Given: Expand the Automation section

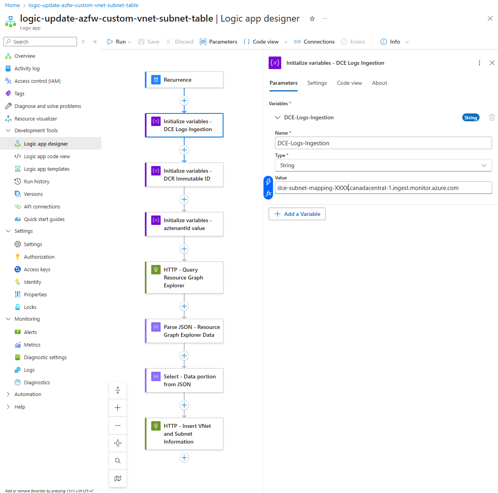Looking at the screenshot, I should coord(8,394).
